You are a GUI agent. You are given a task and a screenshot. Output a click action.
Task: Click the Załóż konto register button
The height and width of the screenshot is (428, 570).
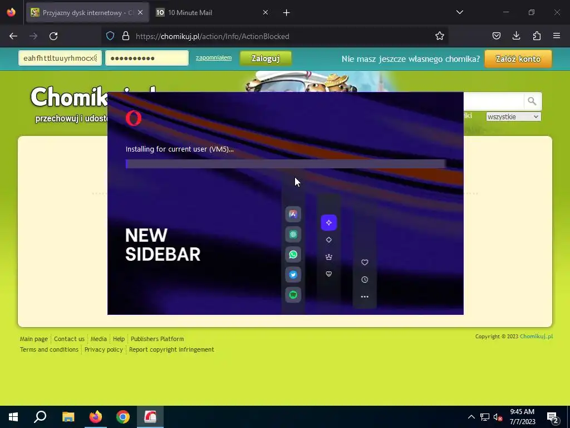tap(518, 59)
